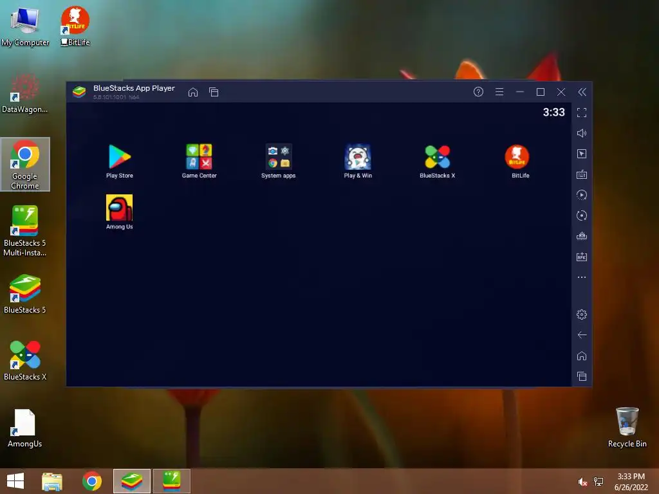Viewport: 659px width, 494px height.
Task: Toggle BlueStacks full screen mode
Action: (582, 113)
